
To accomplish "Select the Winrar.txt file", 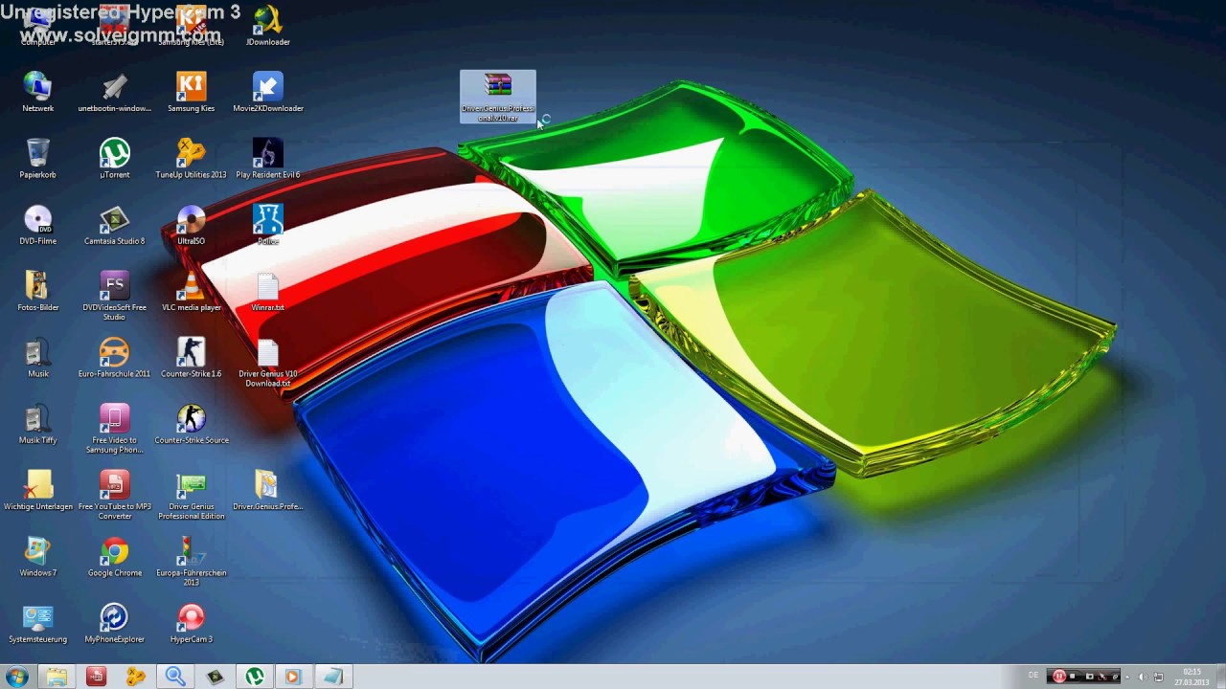I will (268, 292).
